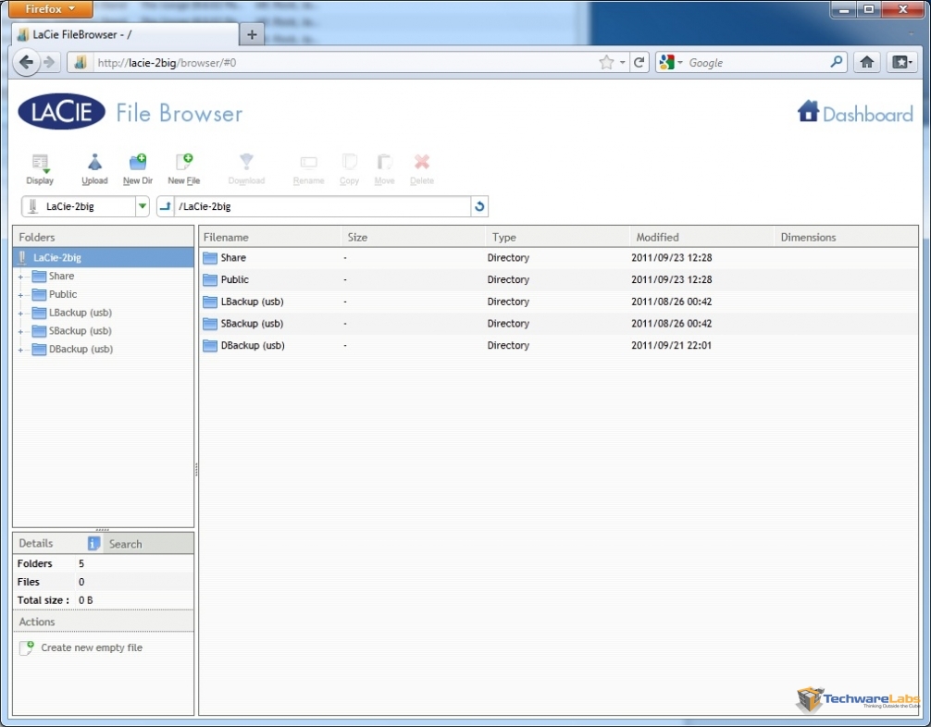This screenshot has height=727, width=931.
Task: Click the DBackup (usb) folder icon in list
Action: click(x=209, y=345)
